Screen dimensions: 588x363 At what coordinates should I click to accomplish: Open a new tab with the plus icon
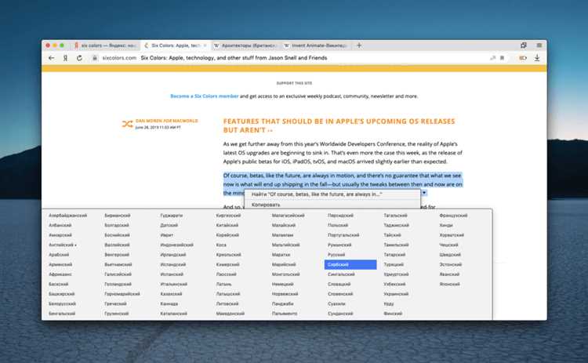359,45
